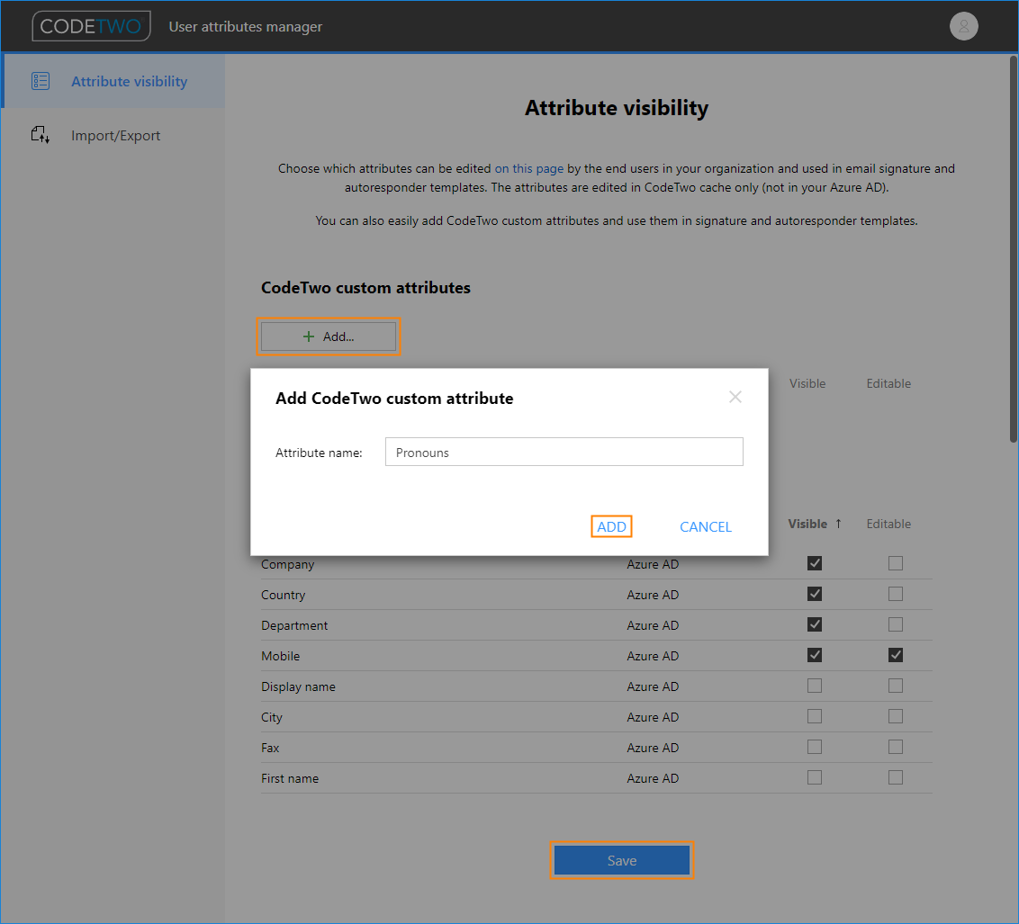Follow the 'on this page' link

529,168
